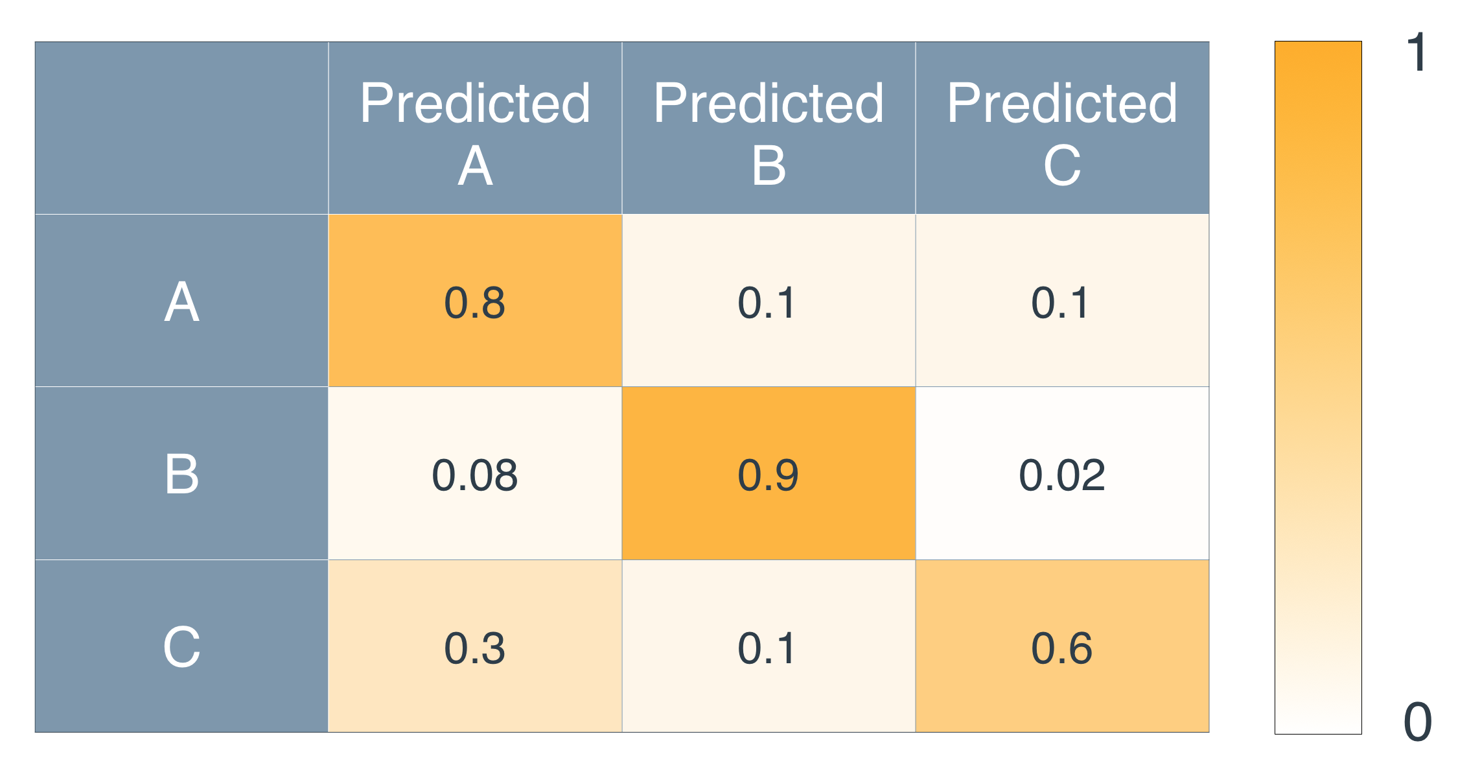Select the 0.08 cell in row B
1458x765 pixels.
(475, 474)
